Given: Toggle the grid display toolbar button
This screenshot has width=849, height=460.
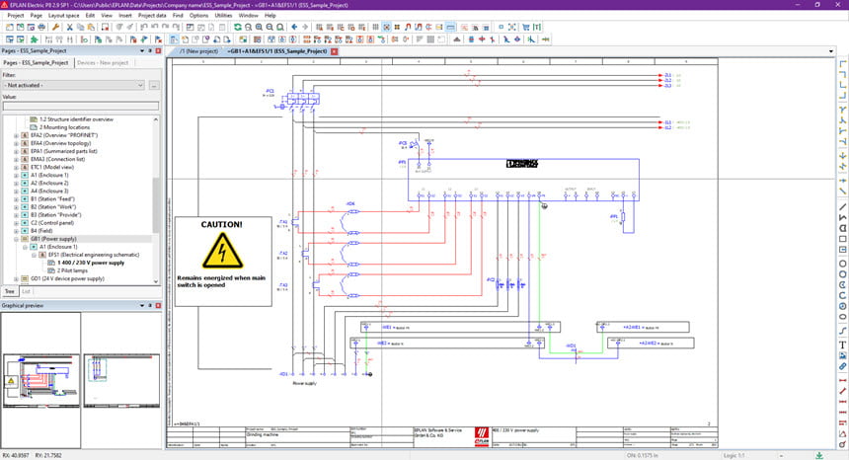Looking at the screenshot, I should tap(375, 27).
